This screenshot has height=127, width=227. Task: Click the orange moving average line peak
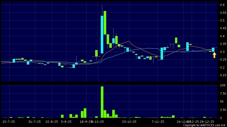point(129,41)
